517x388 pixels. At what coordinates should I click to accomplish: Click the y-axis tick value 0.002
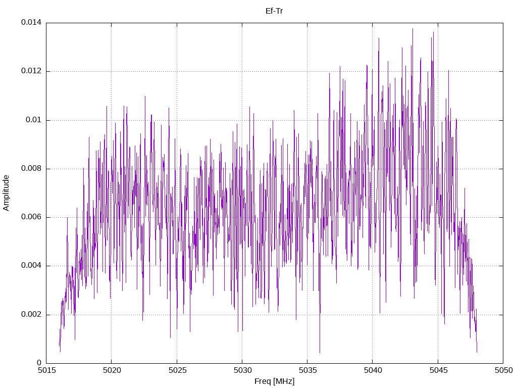click(31, 314)
